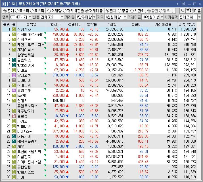Click the 신 badge on 두산에너빌리티 row
This screenshot has height=182, width=203.
coord(14,151)
